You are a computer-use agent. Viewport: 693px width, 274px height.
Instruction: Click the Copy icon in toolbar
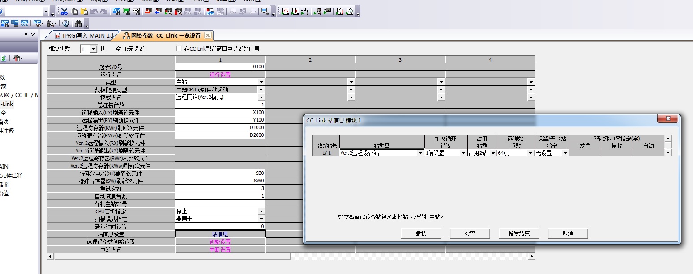(74, 12)
